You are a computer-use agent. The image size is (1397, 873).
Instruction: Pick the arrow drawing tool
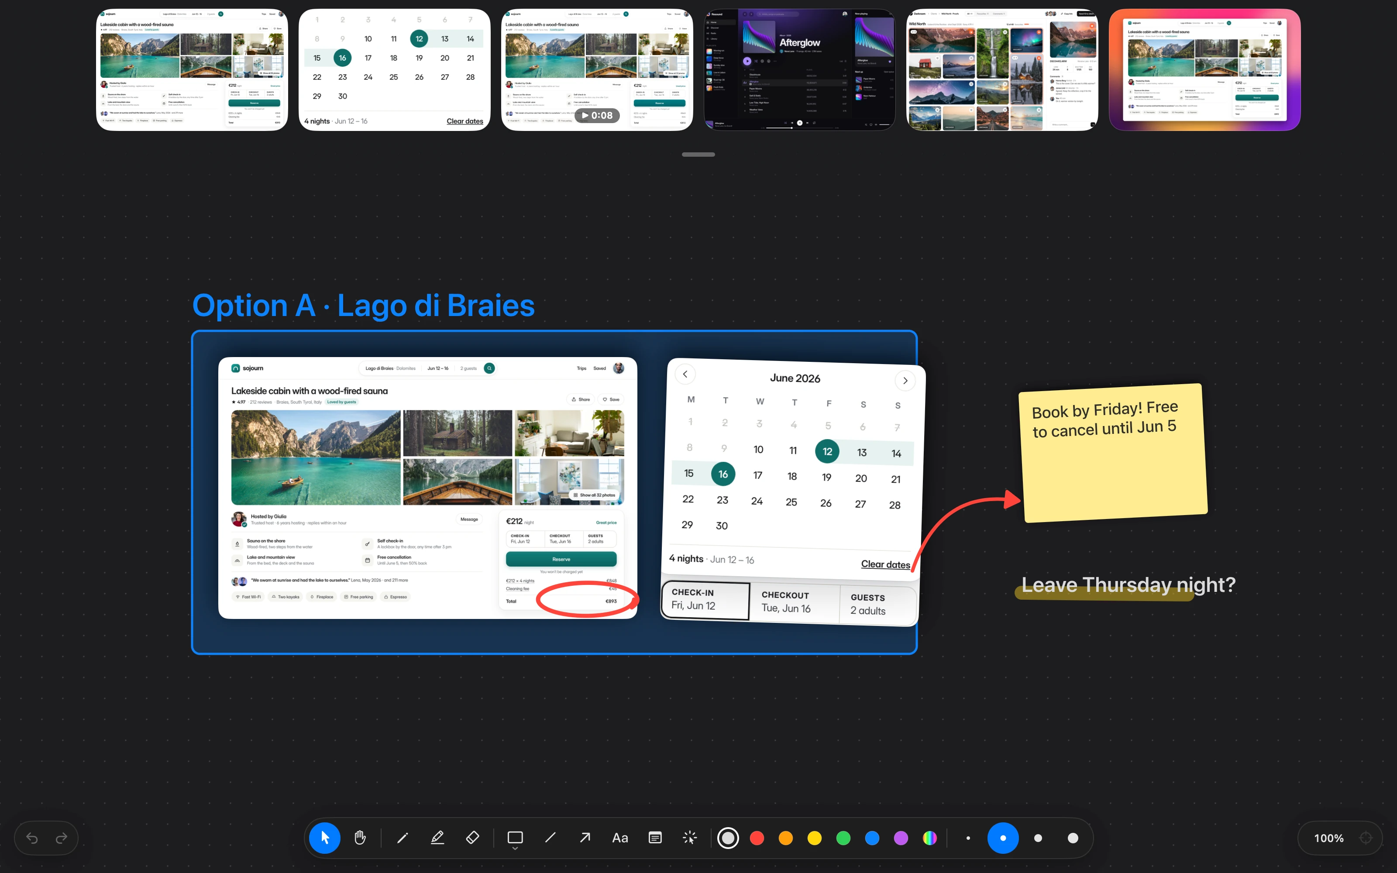click(585, 838)
